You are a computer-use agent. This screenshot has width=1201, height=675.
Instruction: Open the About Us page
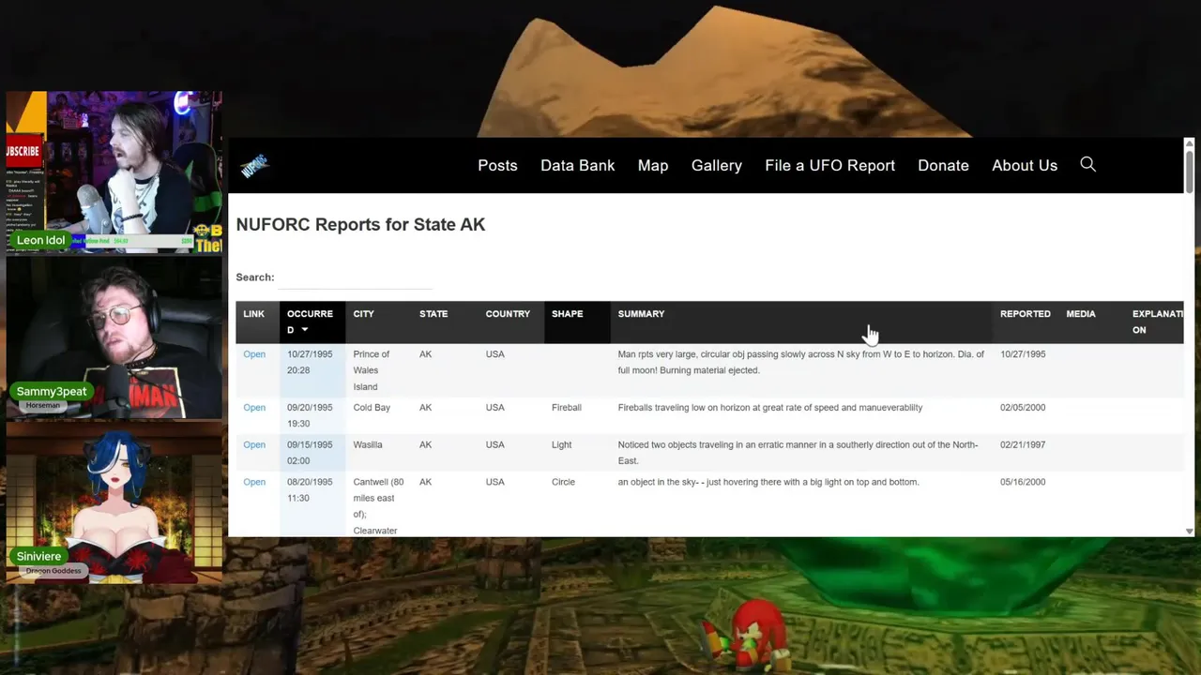coord(1025,165)
